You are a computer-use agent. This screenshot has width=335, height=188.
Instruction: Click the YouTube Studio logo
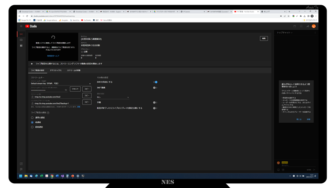click(x=31, y=26)
